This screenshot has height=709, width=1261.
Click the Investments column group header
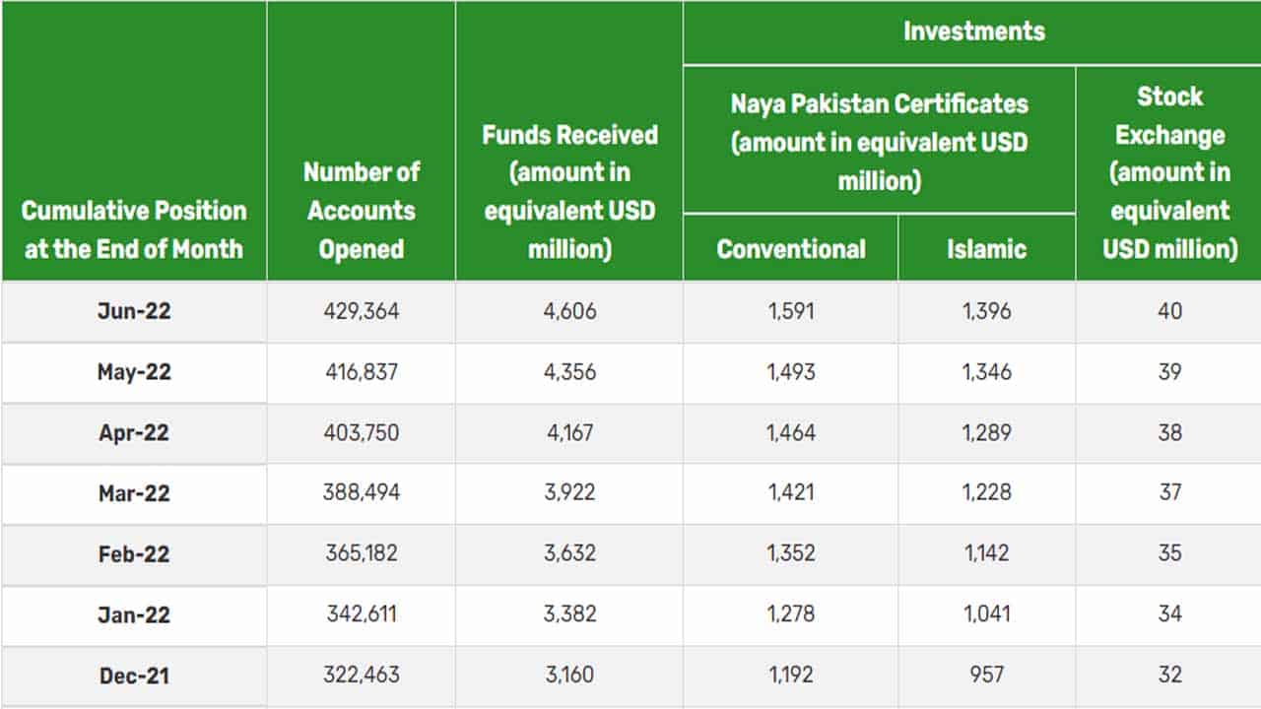pyautogui.click(x=973, y=32)
